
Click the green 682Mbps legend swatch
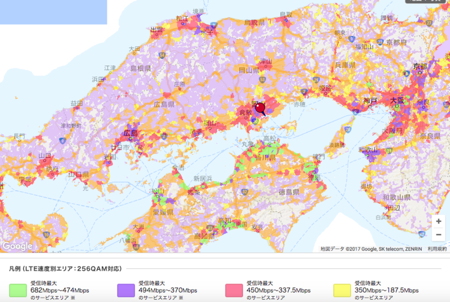click(18, 290)
